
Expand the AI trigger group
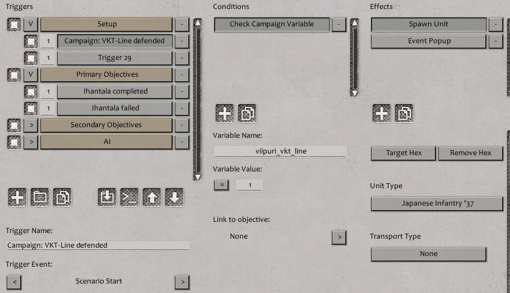point(31,142)
